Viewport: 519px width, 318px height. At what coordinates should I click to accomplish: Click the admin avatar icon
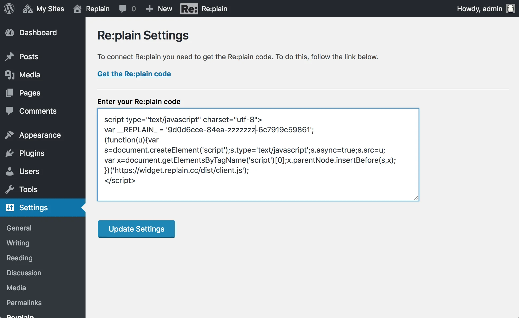pyautogui.click(x=510, y=9)
